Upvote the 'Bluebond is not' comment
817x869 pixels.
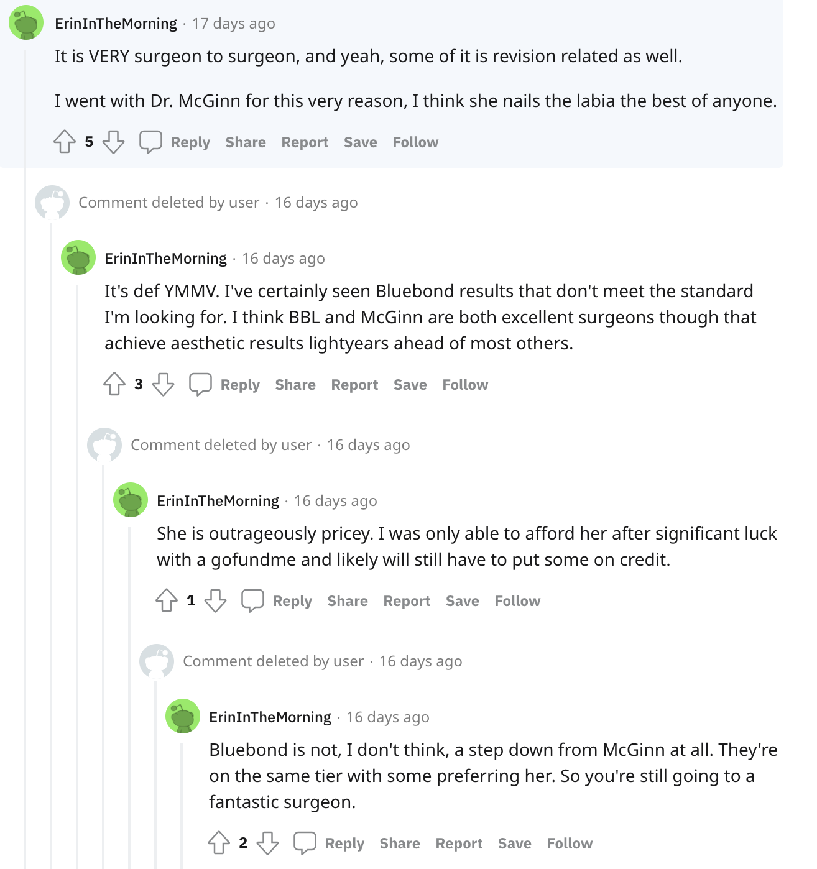[219, 843]
